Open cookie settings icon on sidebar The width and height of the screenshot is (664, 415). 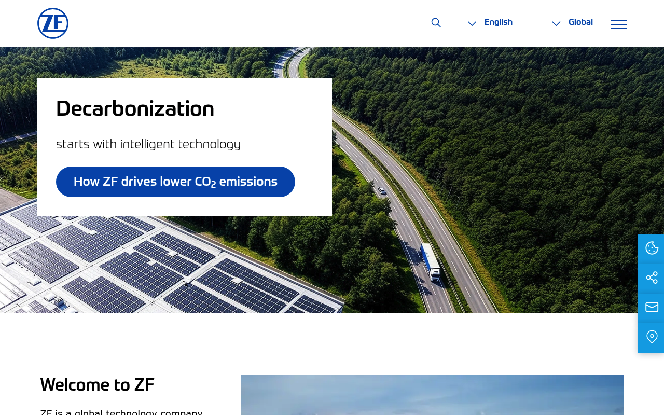click(x=652, y=248)
